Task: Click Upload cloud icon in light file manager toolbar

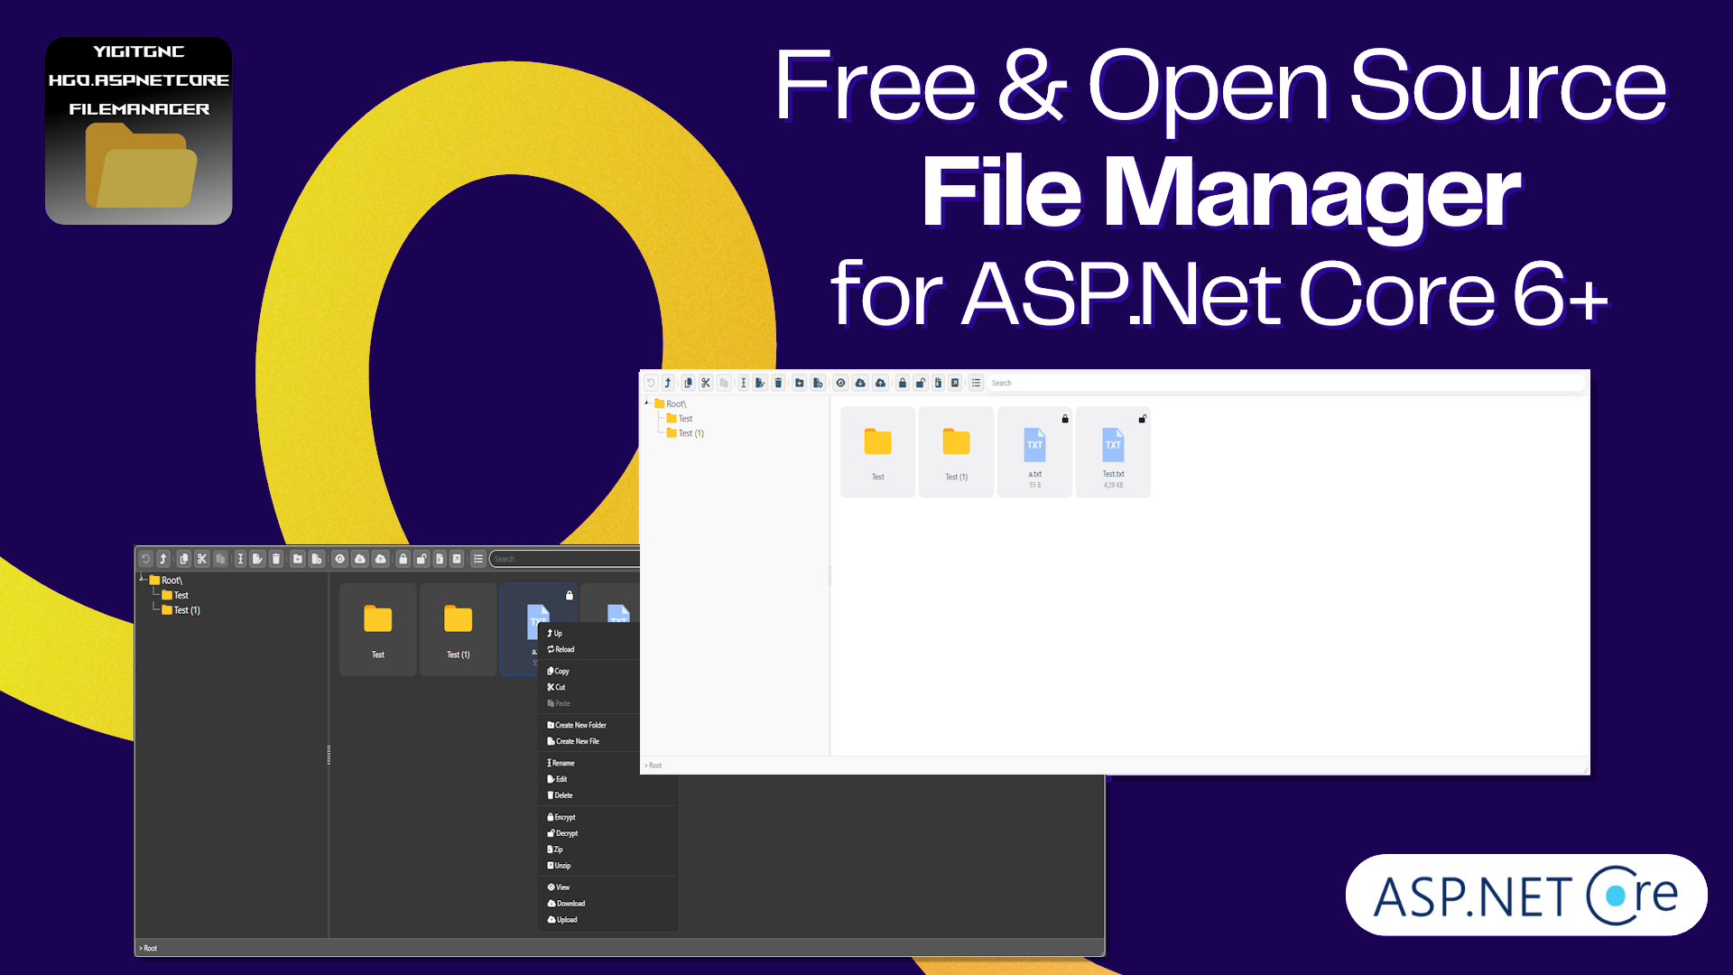Action: point(880,383)
